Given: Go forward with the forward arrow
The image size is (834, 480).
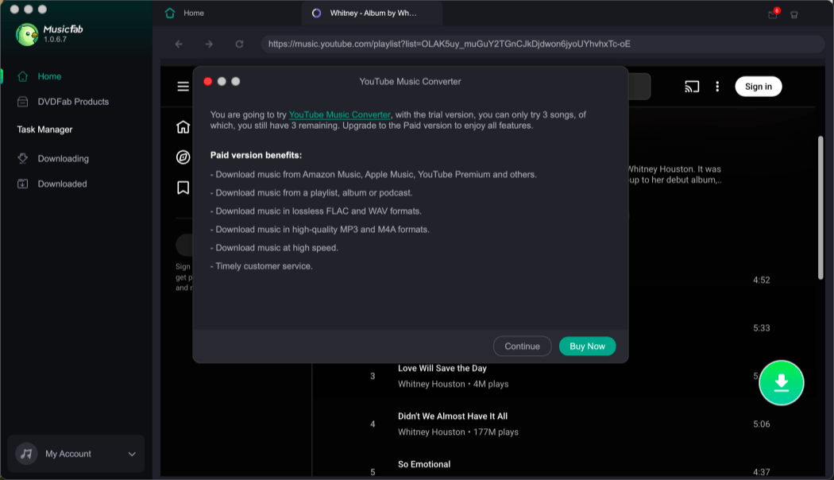Looking at the screenshot, I should pos(209,45).
